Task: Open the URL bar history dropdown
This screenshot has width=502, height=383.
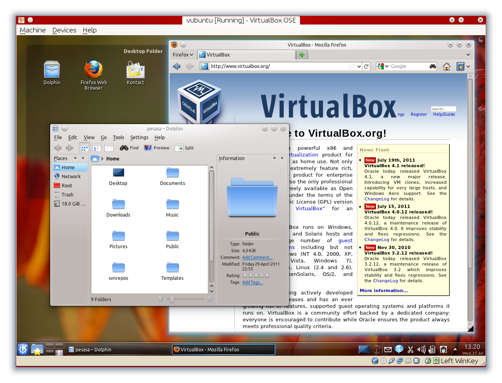Action: coord(359,66)
